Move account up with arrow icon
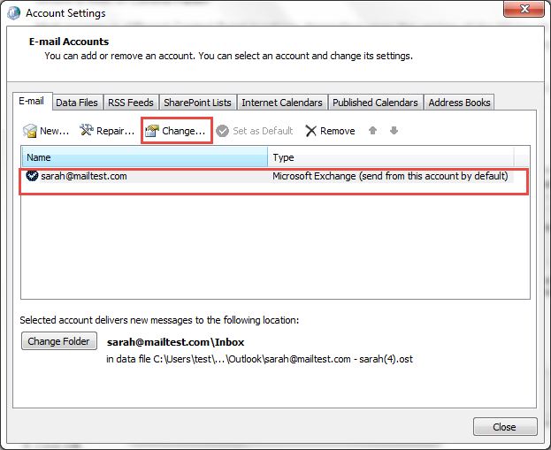 [372, 131]
